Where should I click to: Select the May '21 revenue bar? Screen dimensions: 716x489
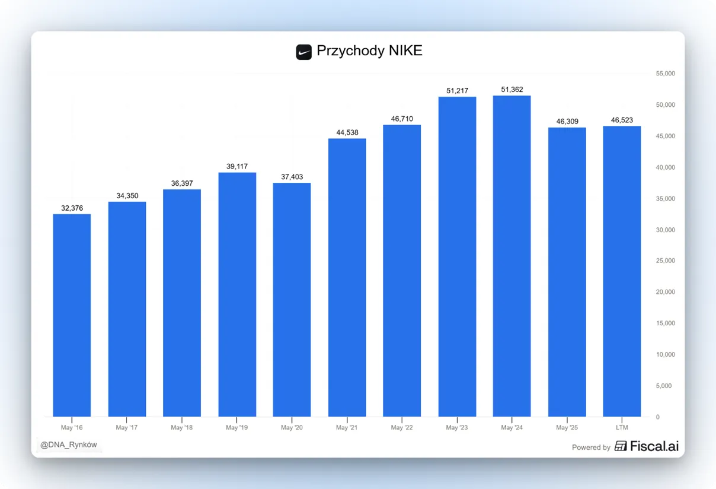pyautogui.click(x=347, y=277)
